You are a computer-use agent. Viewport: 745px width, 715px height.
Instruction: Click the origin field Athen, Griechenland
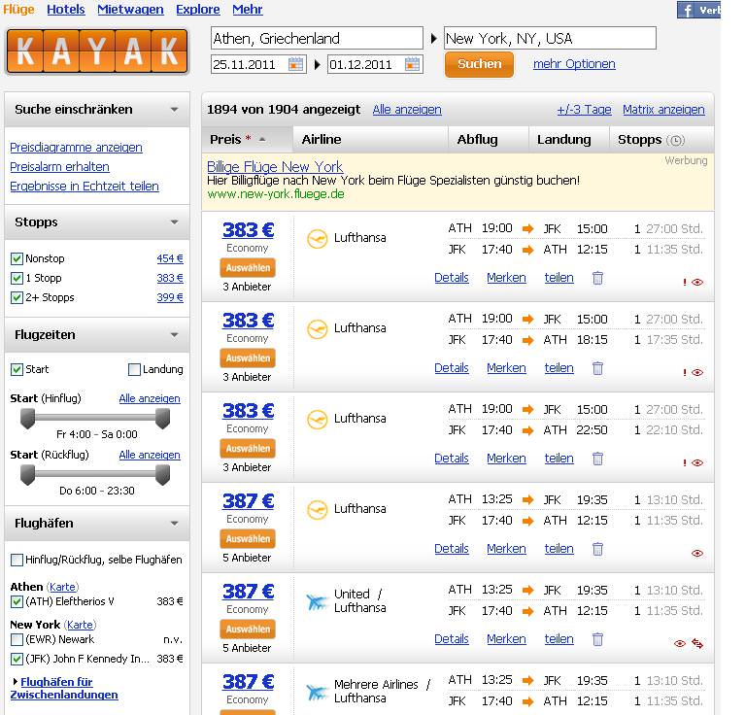317,38
